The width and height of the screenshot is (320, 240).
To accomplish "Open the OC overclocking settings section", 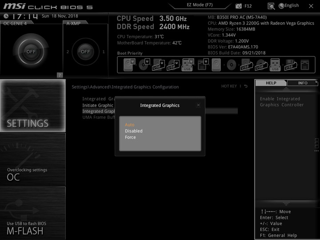I will click(32, 160).
